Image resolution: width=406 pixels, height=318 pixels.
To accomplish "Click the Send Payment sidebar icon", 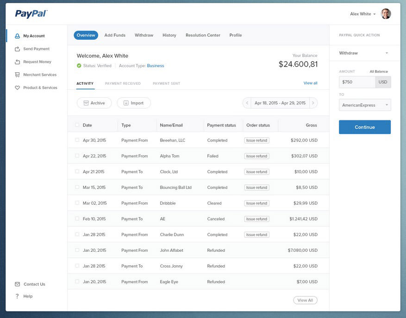I will click(x=17, y=49).
